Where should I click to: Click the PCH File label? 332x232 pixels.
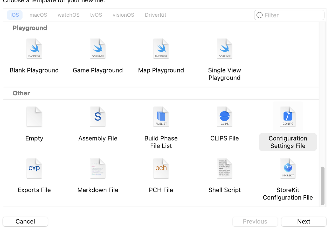click(161, 190)
